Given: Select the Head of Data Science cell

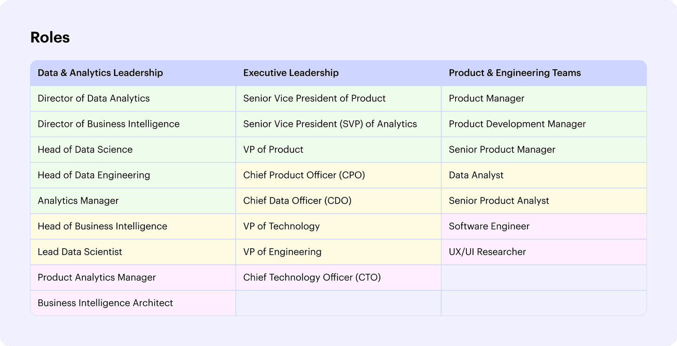Looking at the screenshot, I should 85,149.
